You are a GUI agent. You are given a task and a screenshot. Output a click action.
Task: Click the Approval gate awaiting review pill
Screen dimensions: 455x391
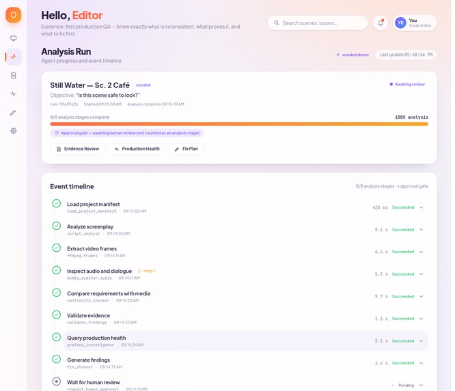point(127,133)
